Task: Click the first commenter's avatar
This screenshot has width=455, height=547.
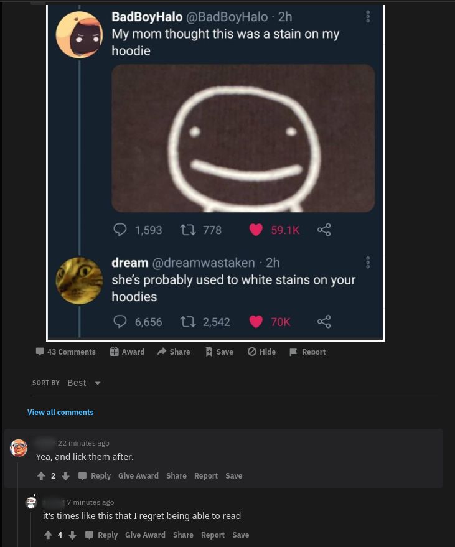Action: tap(19, 447)
